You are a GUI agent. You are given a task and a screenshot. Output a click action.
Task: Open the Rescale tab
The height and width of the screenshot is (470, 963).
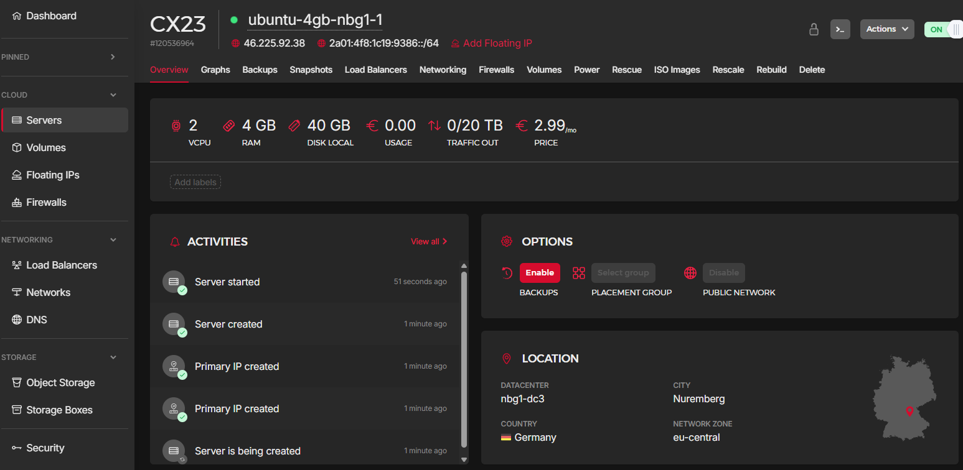point(728,70)
